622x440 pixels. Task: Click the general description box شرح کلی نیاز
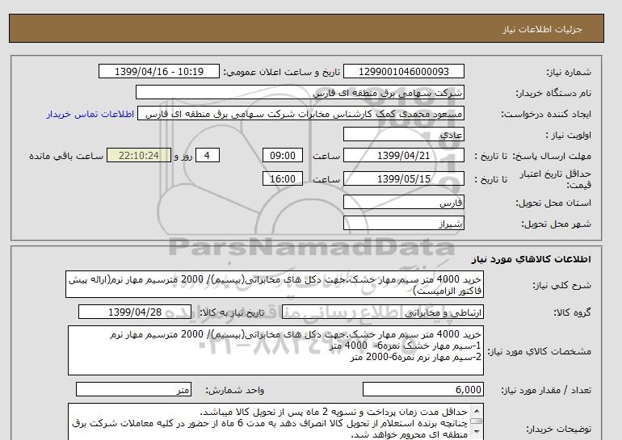click(x=275, y=285)
